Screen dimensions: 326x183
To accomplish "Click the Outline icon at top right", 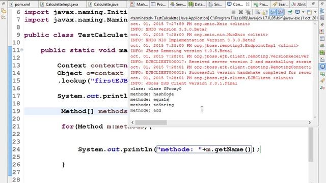I will (x=322, y=11).
